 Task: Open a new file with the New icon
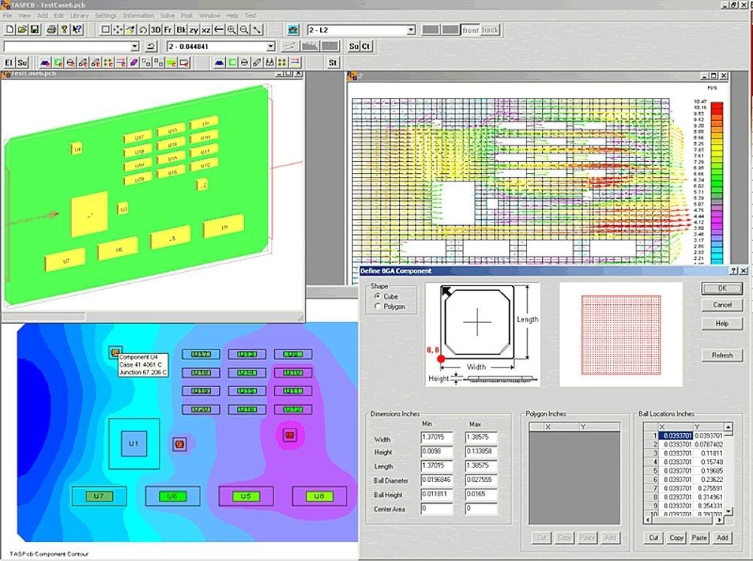tap(9, 29)
